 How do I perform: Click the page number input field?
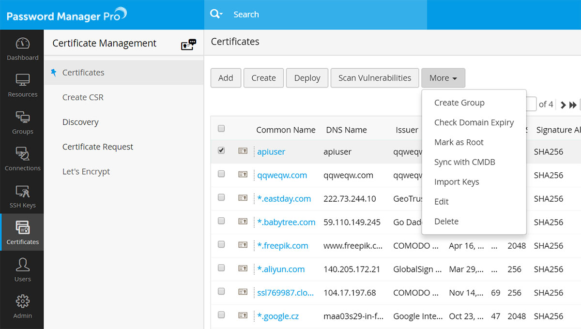(x=531, y=104)
